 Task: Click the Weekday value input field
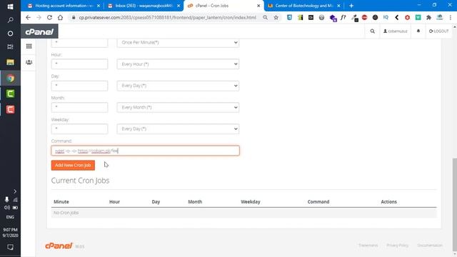coord(79,128)
